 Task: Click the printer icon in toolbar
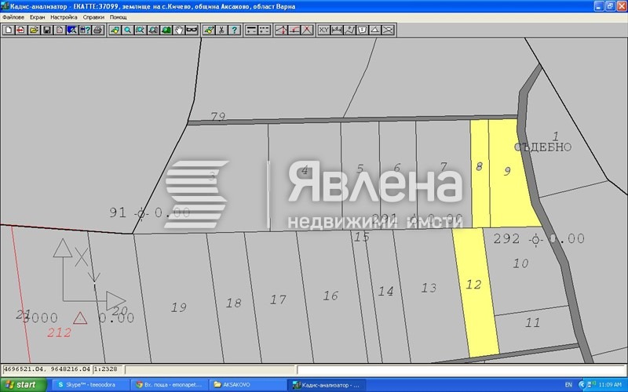point(97,31)
